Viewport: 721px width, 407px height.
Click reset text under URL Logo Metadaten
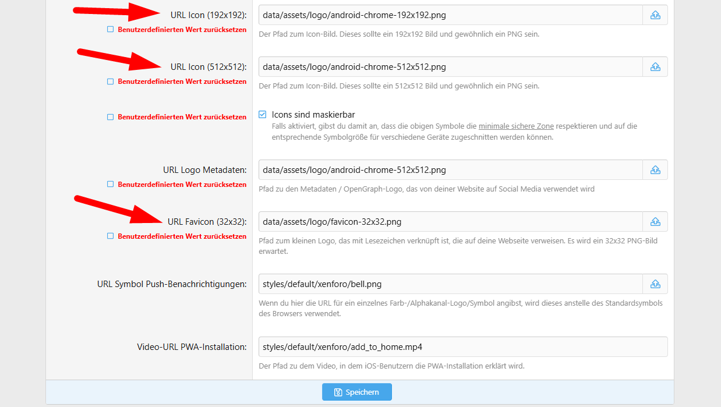(182, 185)
